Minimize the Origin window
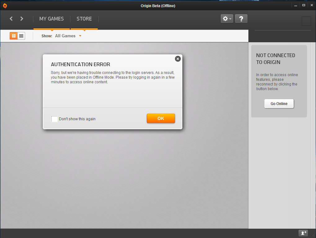 [296, 5]
